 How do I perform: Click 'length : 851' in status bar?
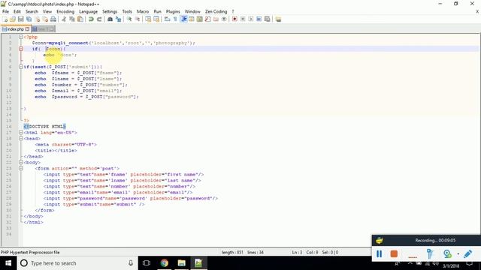click(x=232, y=252)
